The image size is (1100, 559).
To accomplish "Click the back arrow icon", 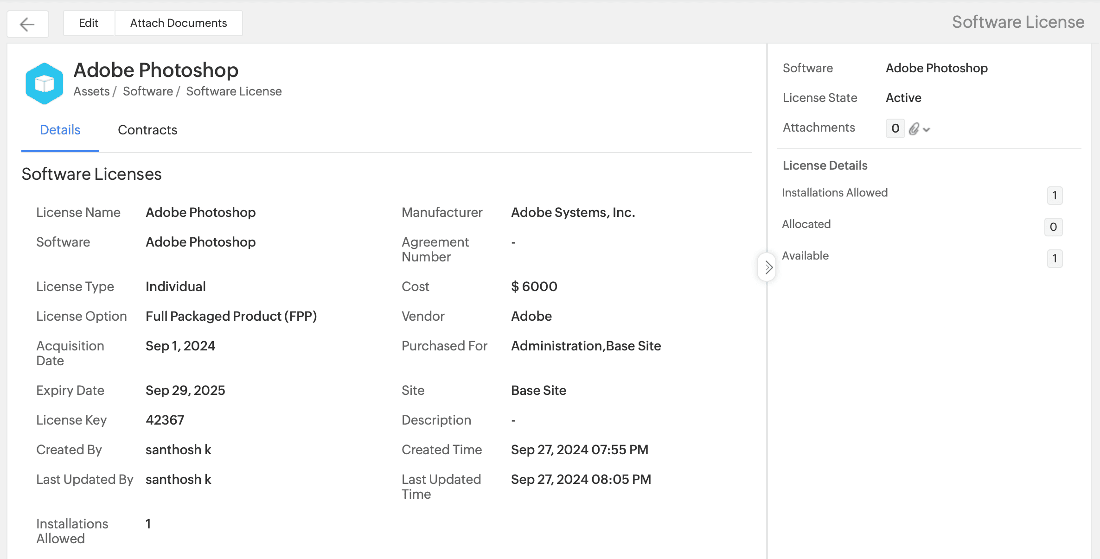I will (x=27, y=24).
